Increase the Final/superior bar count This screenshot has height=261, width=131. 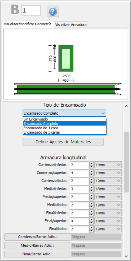[x=91, y=220]
